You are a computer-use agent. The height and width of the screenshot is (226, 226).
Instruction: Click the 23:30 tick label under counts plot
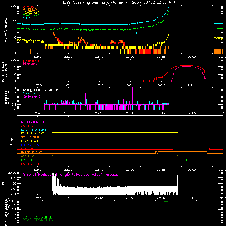[x=130, y=57]
